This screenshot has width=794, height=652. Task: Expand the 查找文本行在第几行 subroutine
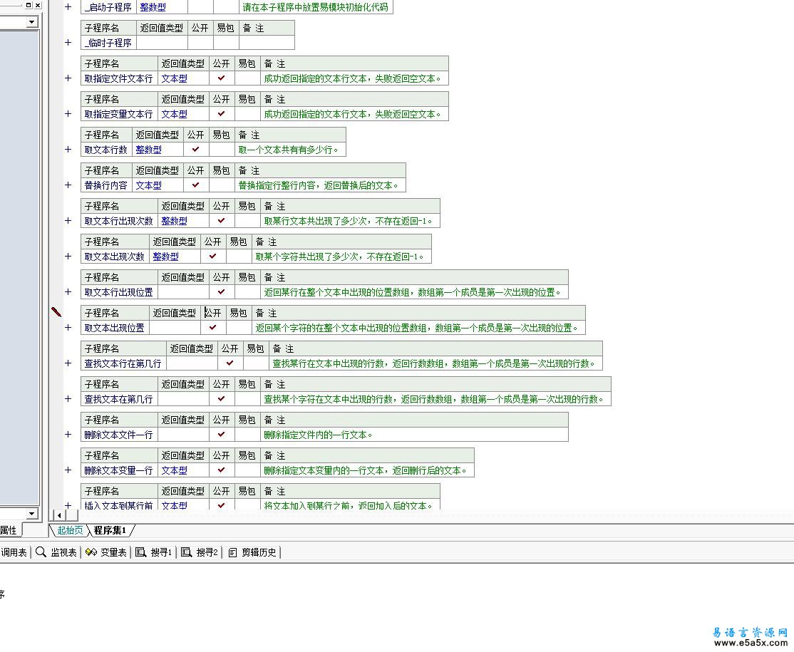tap(68, 363)
